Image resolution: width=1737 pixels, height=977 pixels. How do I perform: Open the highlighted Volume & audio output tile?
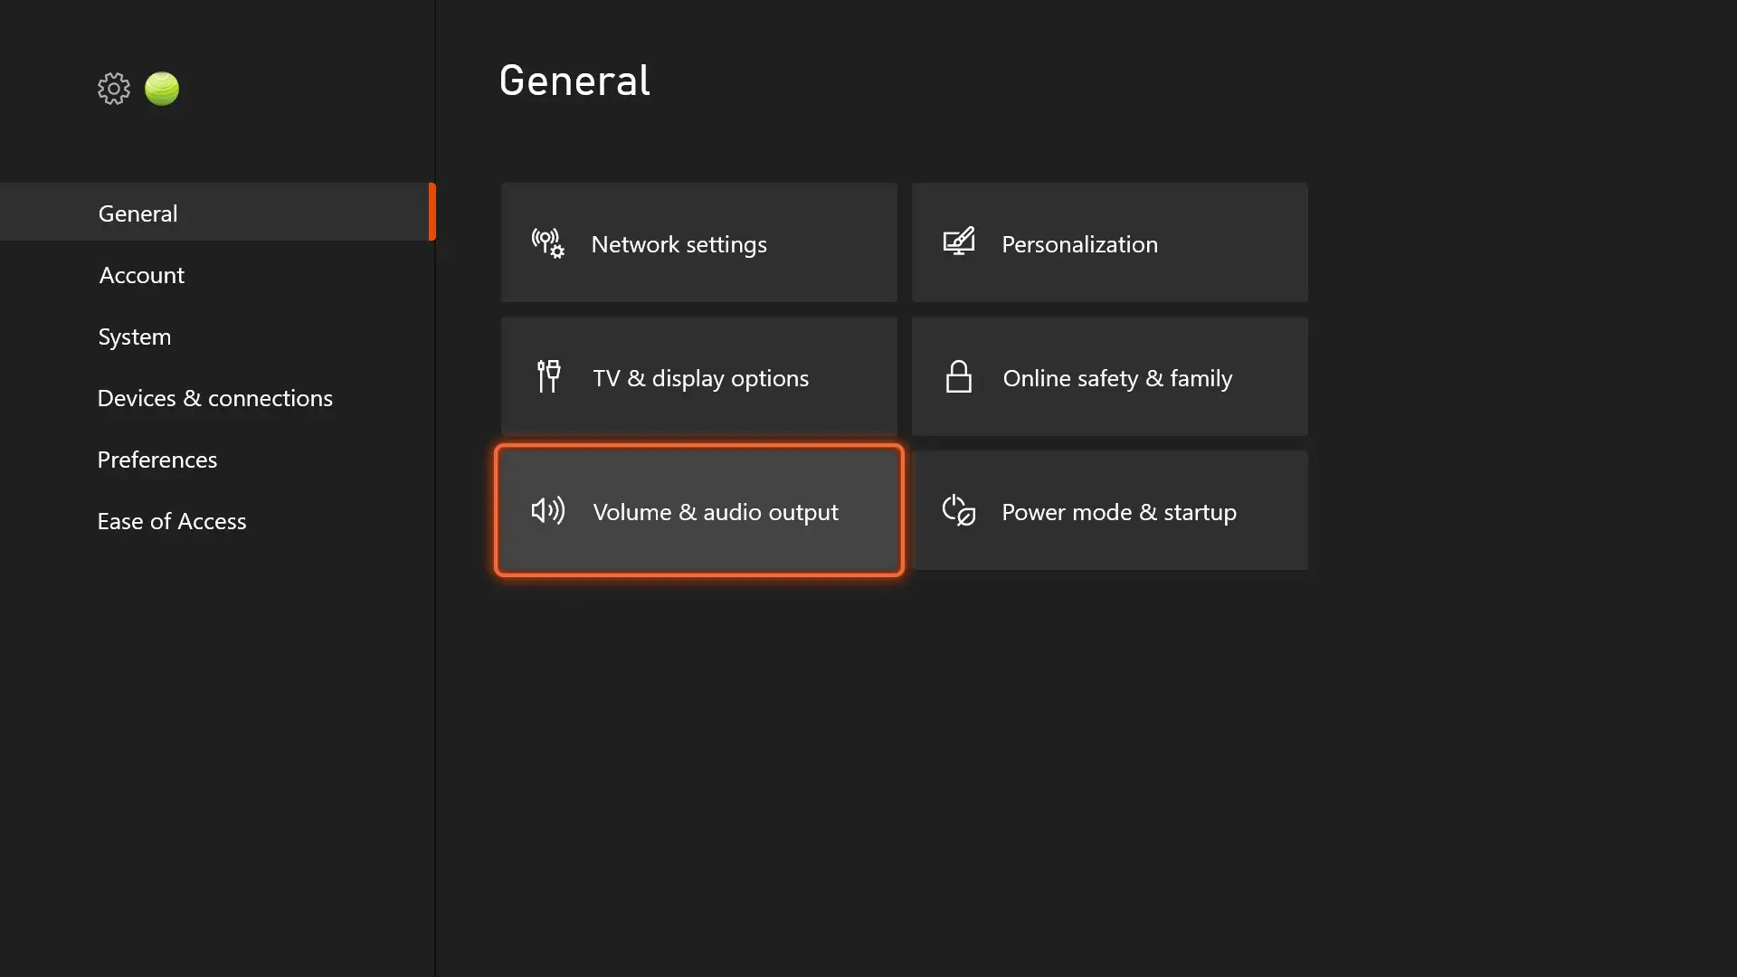coord(698,510)
